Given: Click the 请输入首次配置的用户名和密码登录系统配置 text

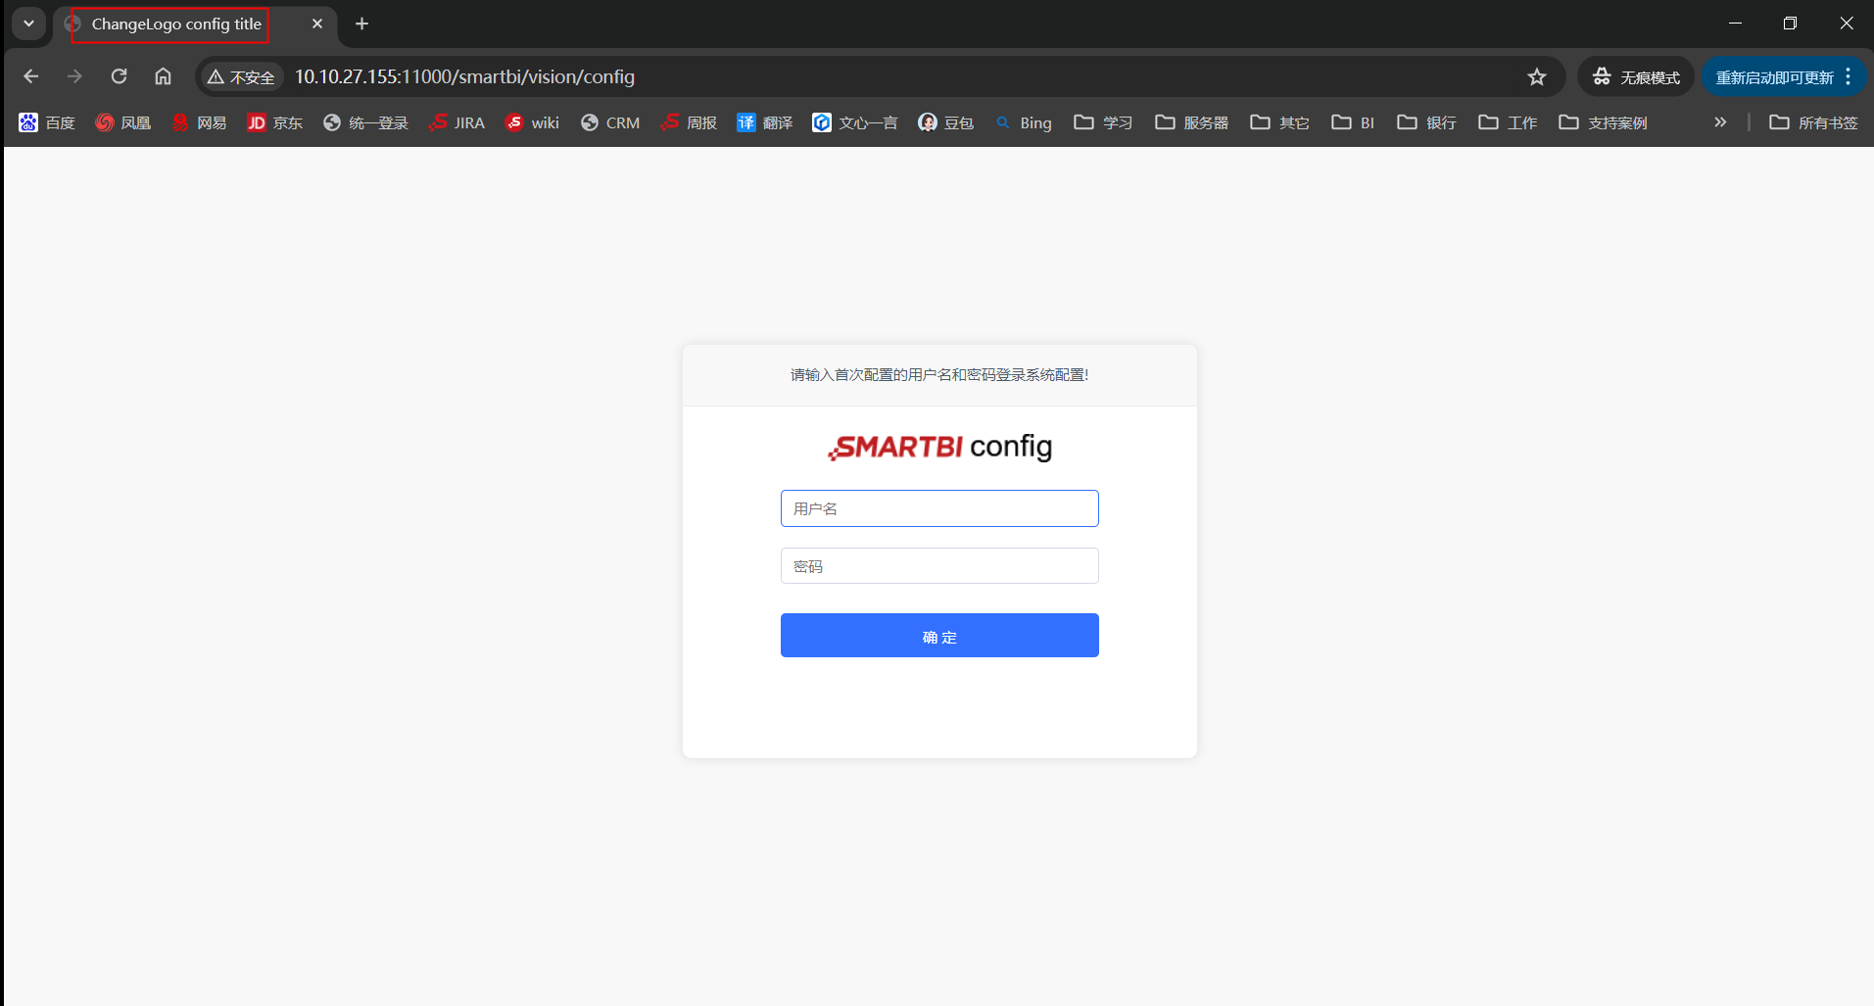Looking at the screenshot, I should click(x=939, y=375).
